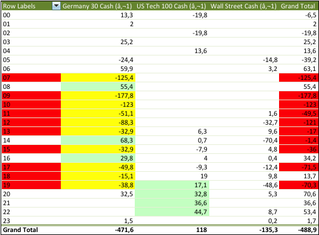Image resolution: width=319 pixels, height=235 pixels.
Task: Click the yellow -49,8 cell in row 17
Action: (98, 167)
